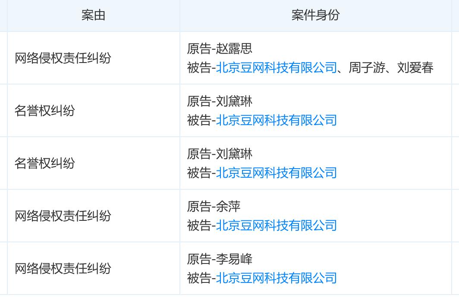Select 网络侵权责任纠纷 cell in 余萍 row

(x=63, y=216)
